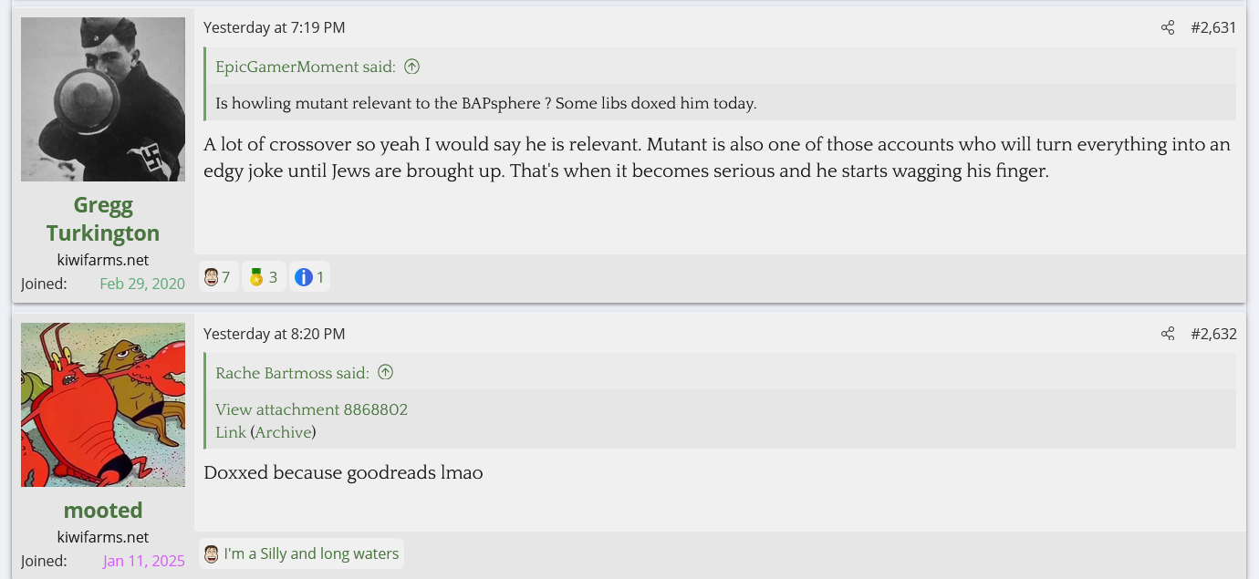Jump to "EpicGamerMoment said:" original post
The height and width of the screenshot is (579, 1259).
click(x=305, y=67)
